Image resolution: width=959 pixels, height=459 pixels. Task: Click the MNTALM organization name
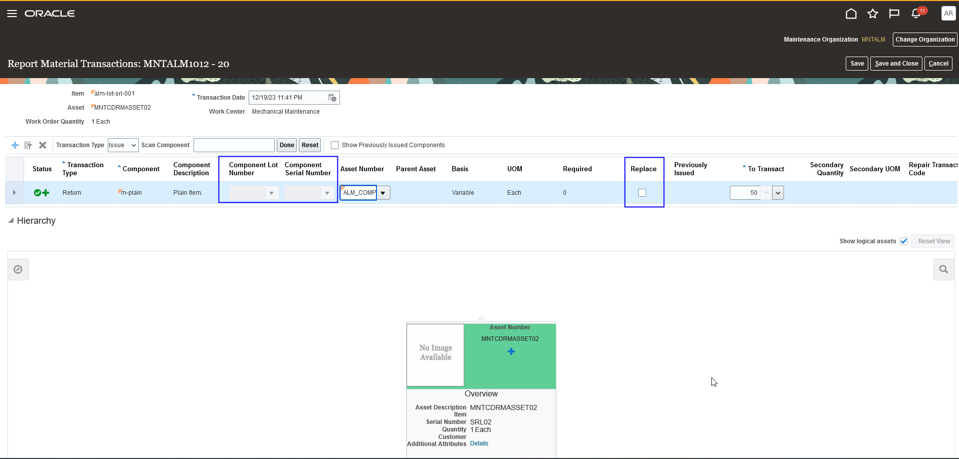873,40
